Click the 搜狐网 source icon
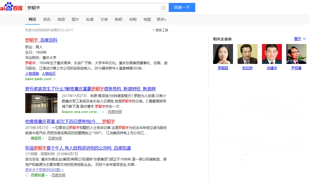The image size is (309, 182). [27, 138]
